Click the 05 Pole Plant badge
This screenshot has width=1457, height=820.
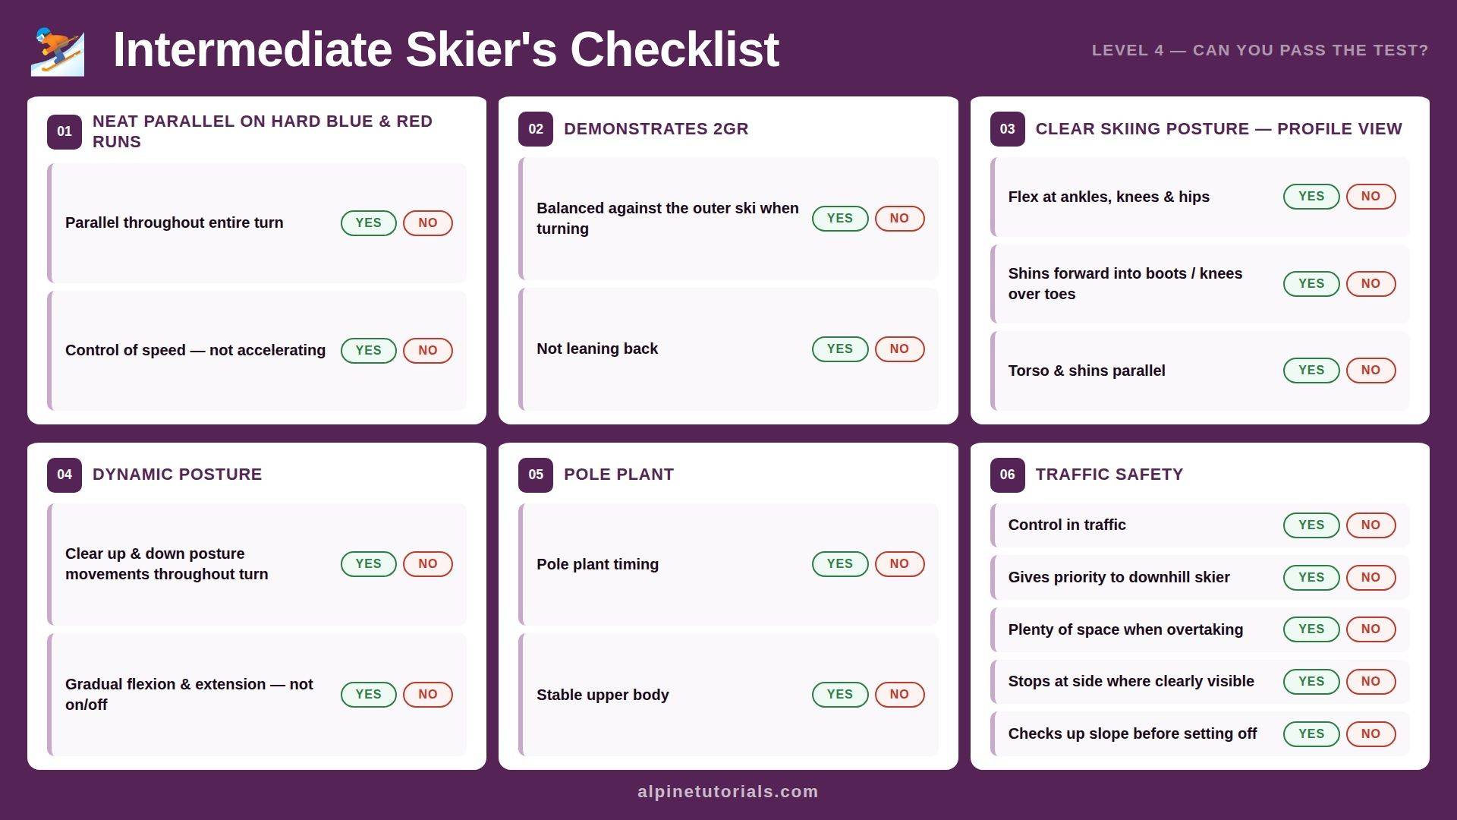click(x=536, y=475)
